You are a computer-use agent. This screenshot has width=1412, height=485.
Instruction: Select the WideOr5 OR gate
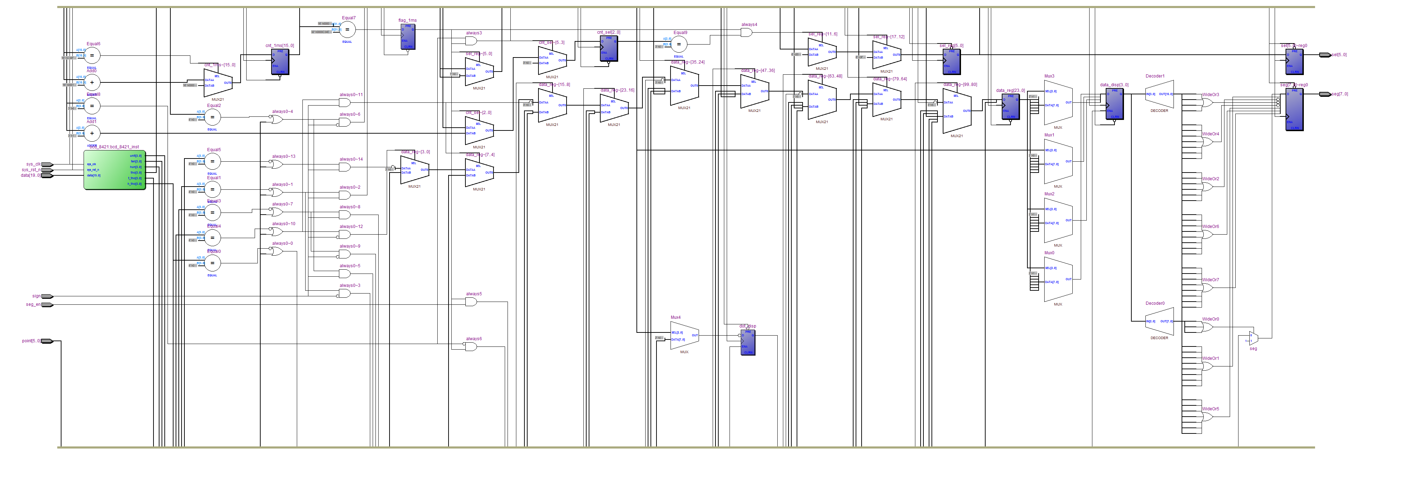pyautogui.click(x=1208, y=417)
